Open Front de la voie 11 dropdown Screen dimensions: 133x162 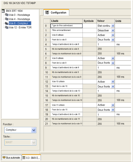coord(113,110)
